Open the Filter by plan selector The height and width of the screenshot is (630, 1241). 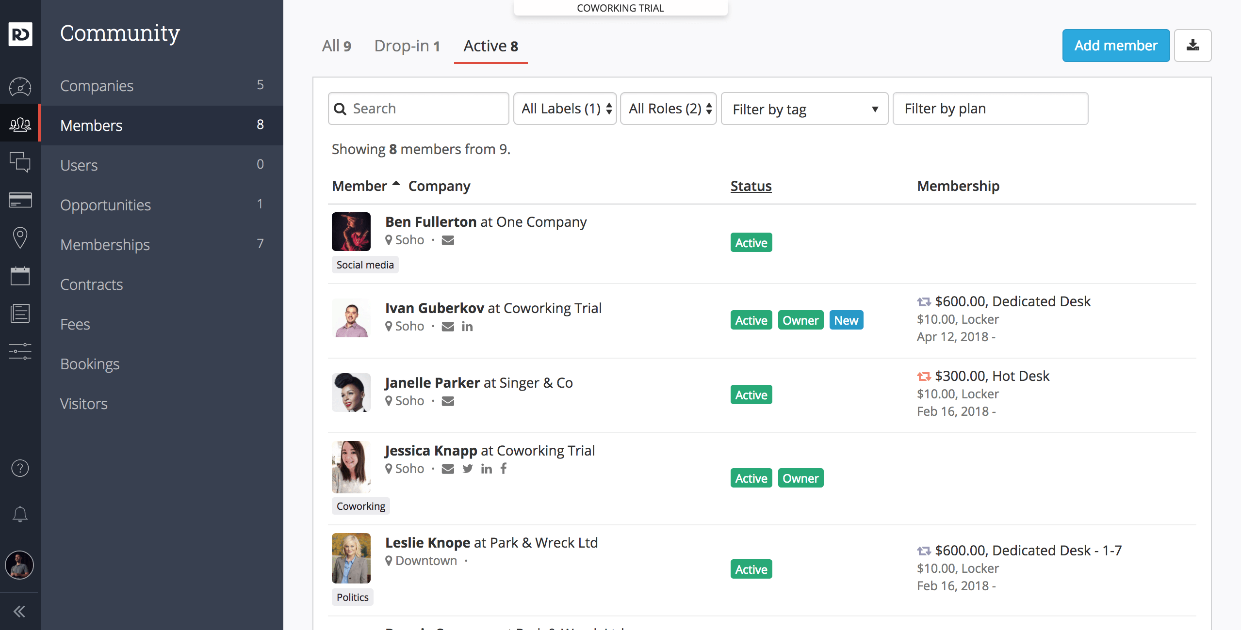(990, 109)
